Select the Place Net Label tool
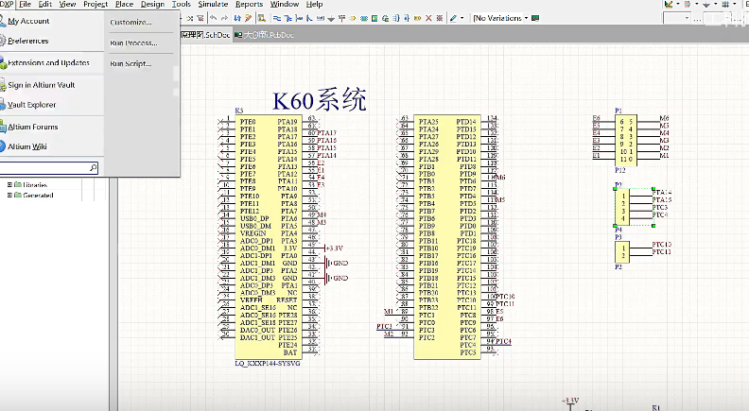The image size is (749, 411). click(x=320, y=18)
